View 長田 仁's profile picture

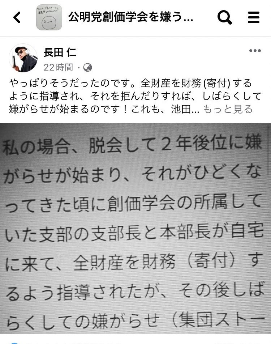click(x=23, y=58)
